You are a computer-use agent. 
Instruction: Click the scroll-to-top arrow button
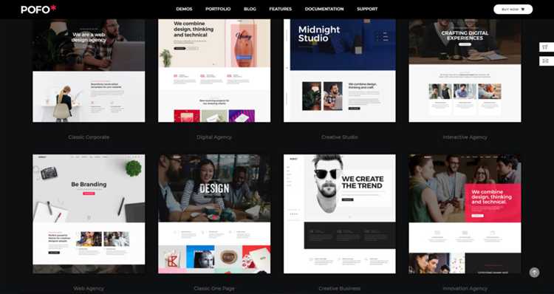click(x=534, y=272)
